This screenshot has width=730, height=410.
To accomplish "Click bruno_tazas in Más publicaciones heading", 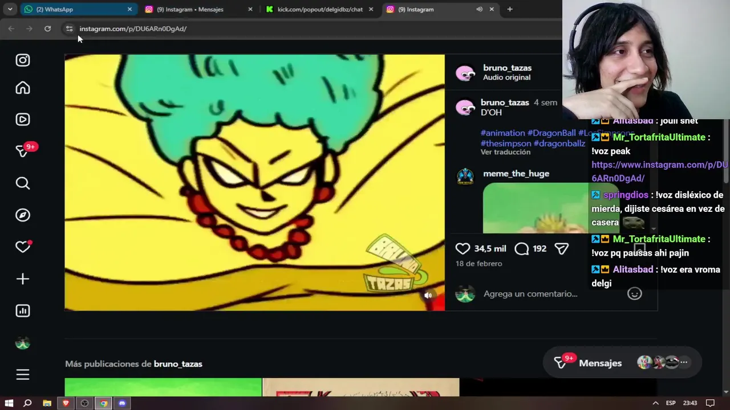I will (x=178, y=364).
